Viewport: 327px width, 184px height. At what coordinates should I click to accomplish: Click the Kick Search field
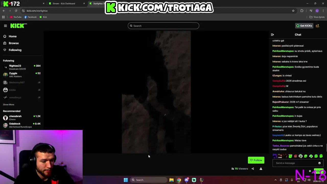[163, 26]
